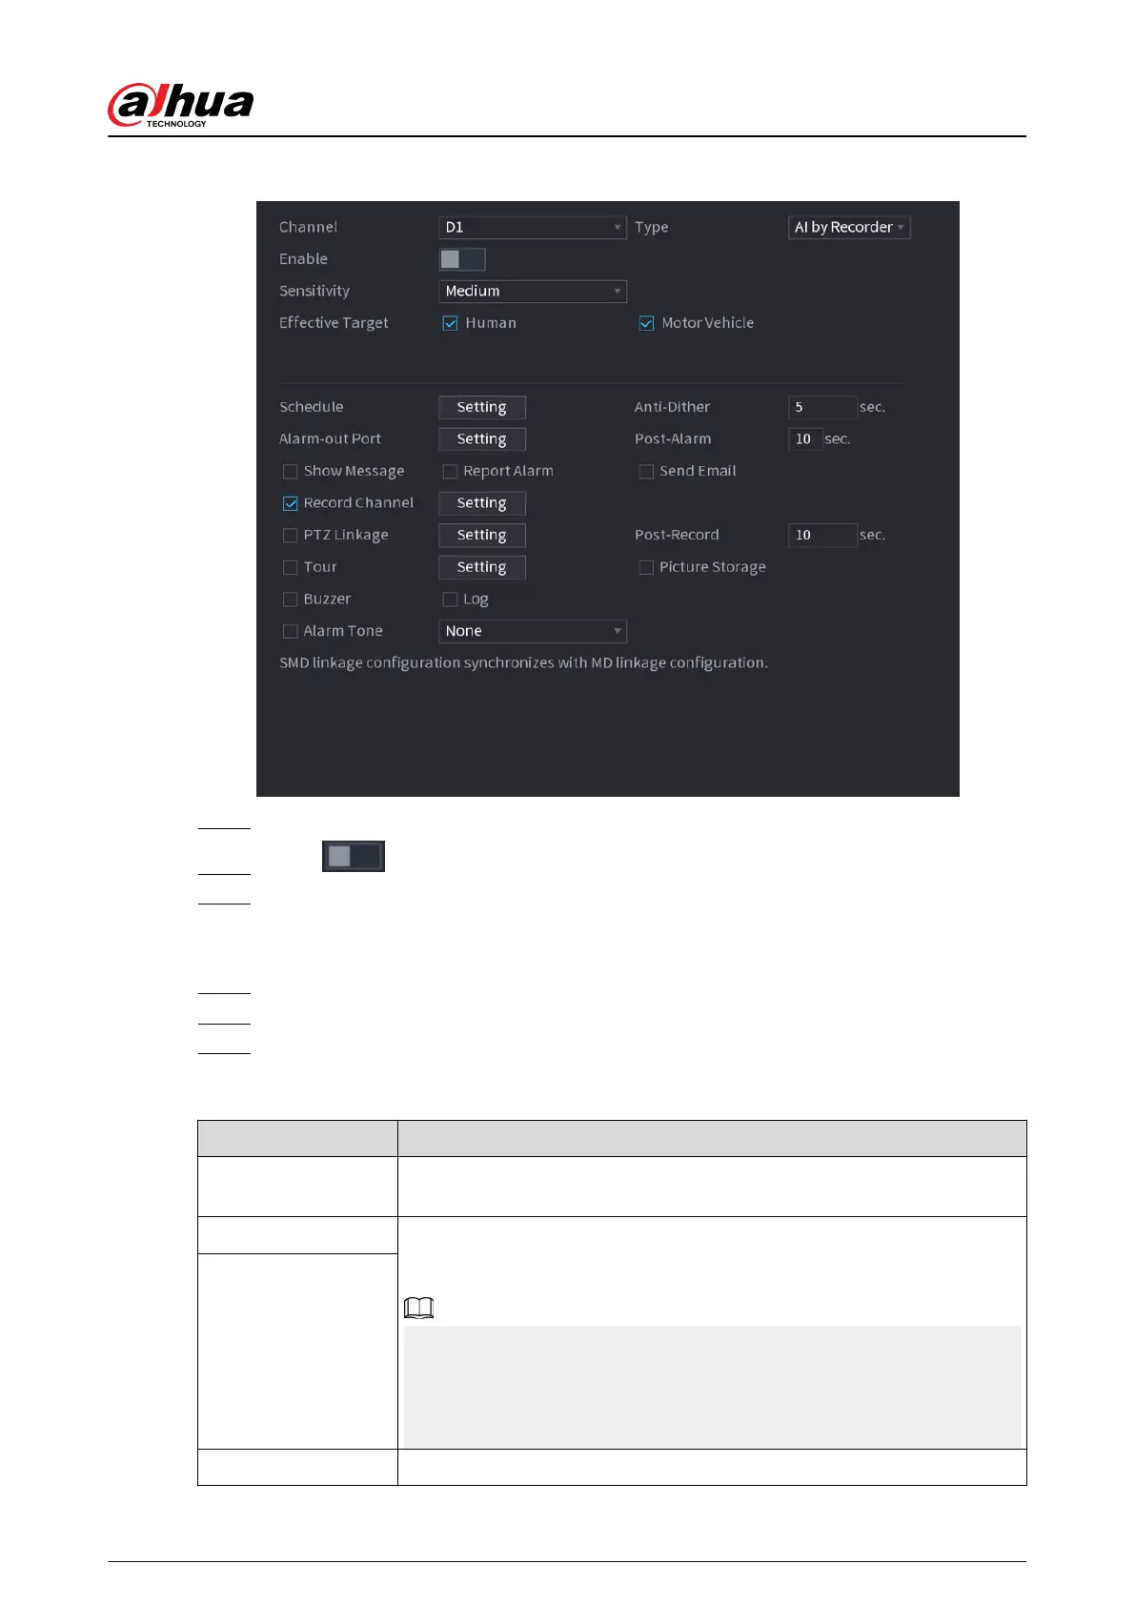The height and width of the screenshot is (1605, 1135).
Task: Enable the Send Email checkbox
Action: pos(646,472)
